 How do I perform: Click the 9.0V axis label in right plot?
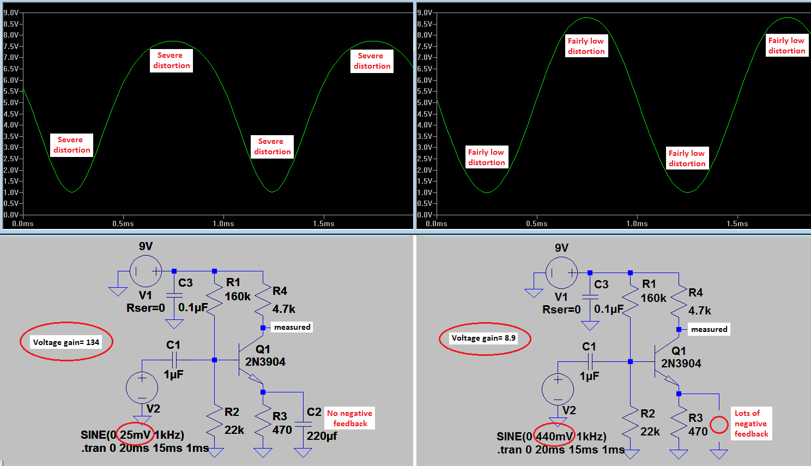(x=425, y=13)
